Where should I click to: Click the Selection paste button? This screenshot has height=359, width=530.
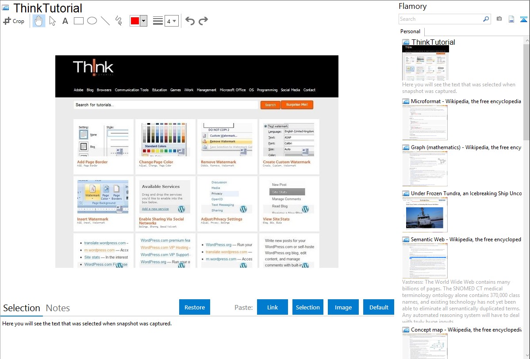click(x=307, y=307)
